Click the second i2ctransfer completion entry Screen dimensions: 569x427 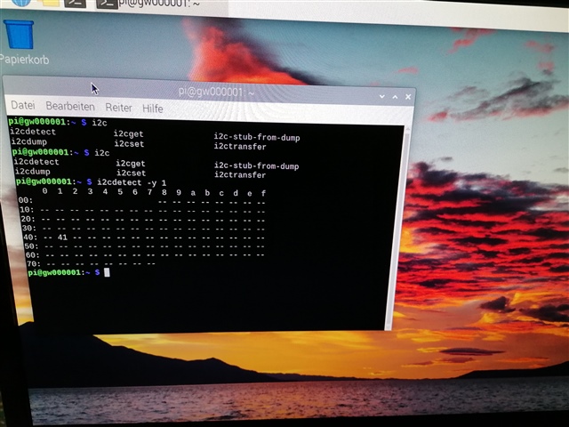(x=240, y=175)
